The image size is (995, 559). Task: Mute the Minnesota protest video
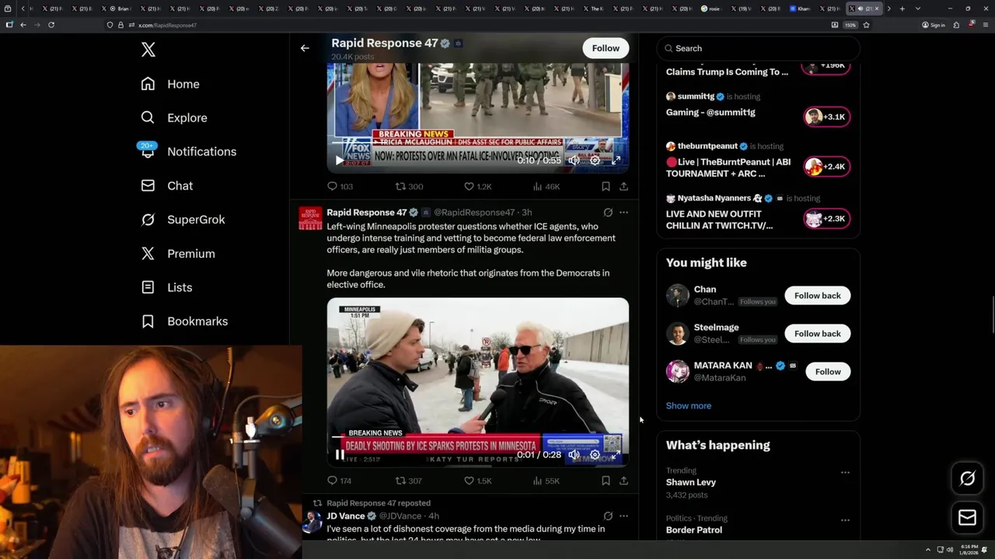click(574, 455)
